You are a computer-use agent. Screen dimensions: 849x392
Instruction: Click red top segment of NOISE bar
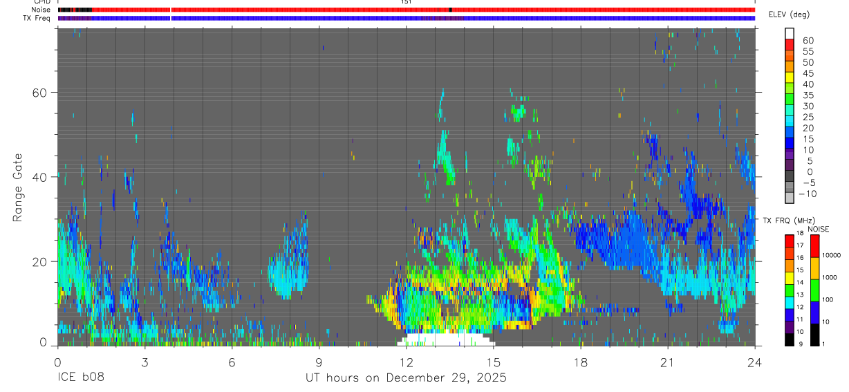pyautogui.click(x=814, y=247)
